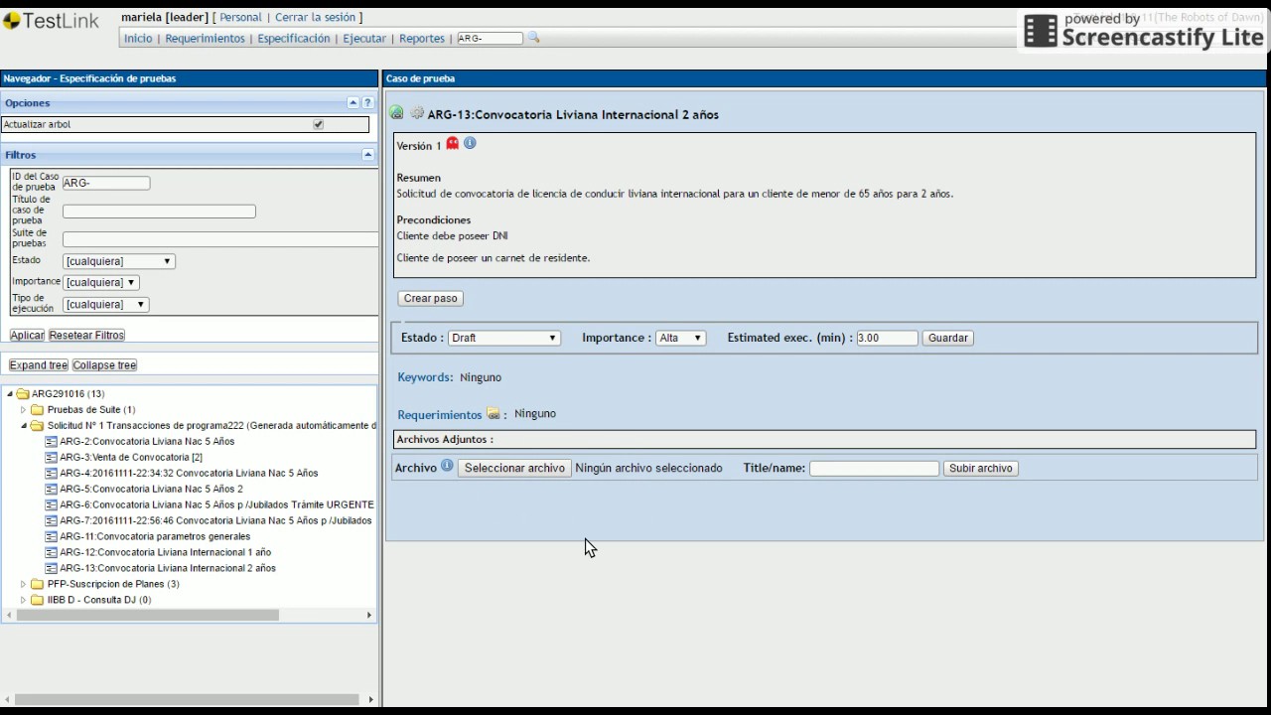Click the Subir archivo button
Screen dimensions: 1271x715
980,468
